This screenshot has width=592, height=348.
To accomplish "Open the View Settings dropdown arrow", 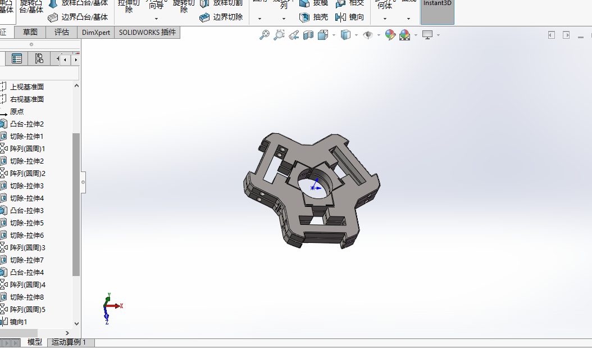I will click(438, 35).
